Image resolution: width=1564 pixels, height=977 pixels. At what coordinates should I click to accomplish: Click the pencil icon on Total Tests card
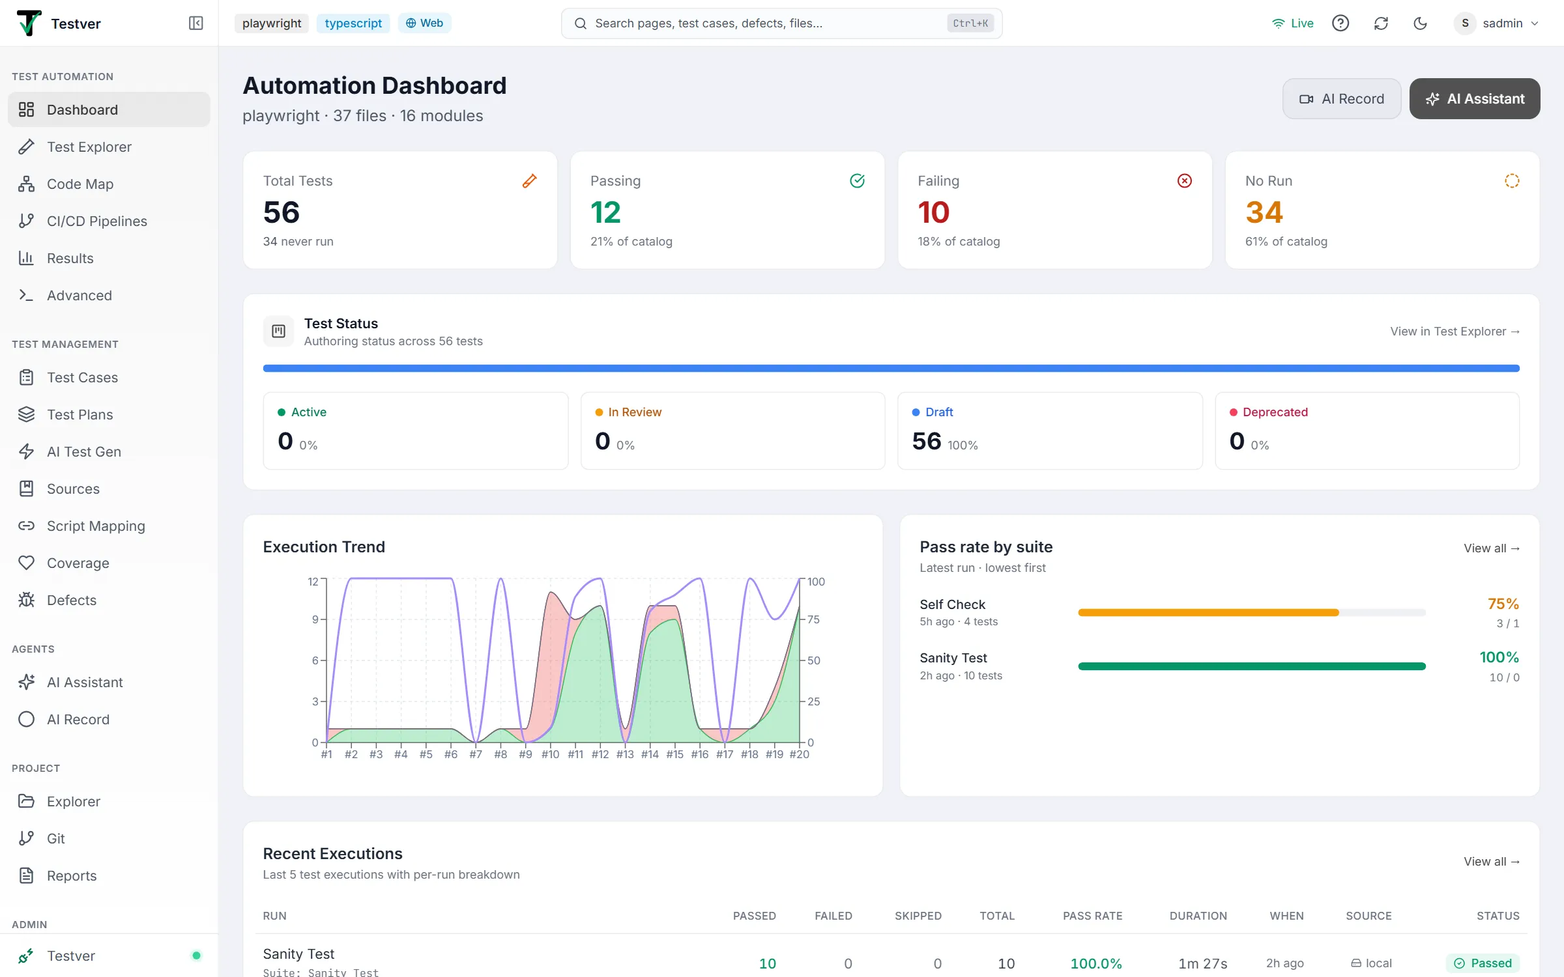tap(530, 181)
